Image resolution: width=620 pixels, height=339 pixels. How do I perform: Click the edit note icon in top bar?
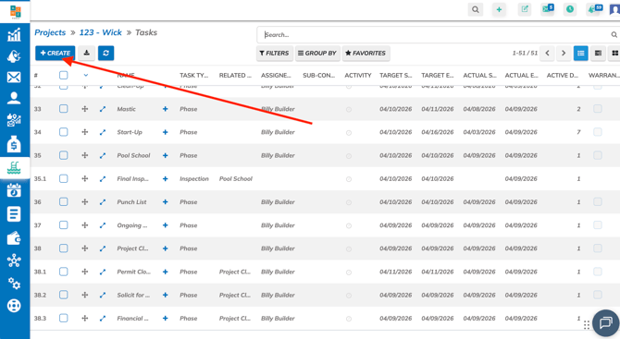click(525, 9)
